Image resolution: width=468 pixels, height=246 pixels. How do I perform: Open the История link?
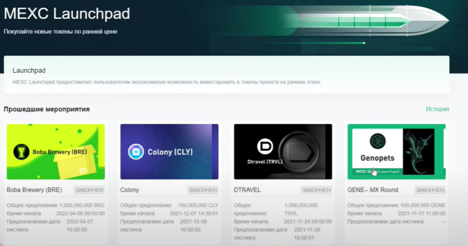point(437,109)
